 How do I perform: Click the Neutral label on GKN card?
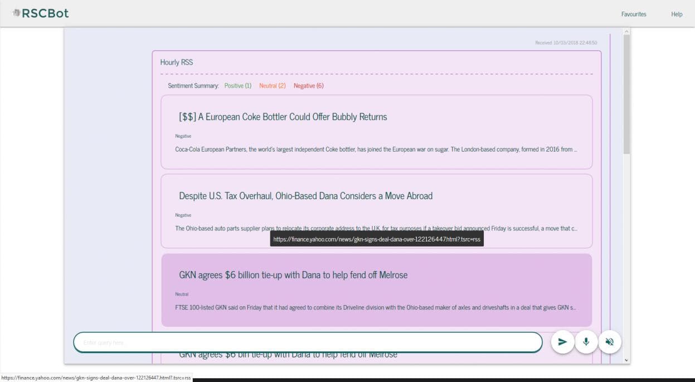tap(182, 294)
